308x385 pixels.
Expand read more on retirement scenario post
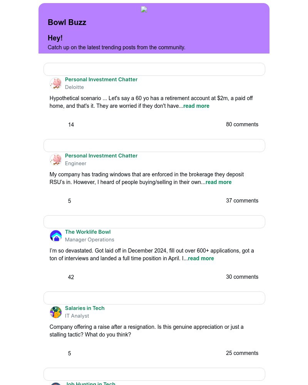coord(196,106)
